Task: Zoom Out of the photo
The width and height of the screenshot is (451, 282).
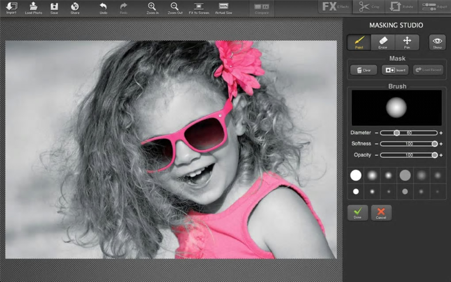Action: pos(175,8)
